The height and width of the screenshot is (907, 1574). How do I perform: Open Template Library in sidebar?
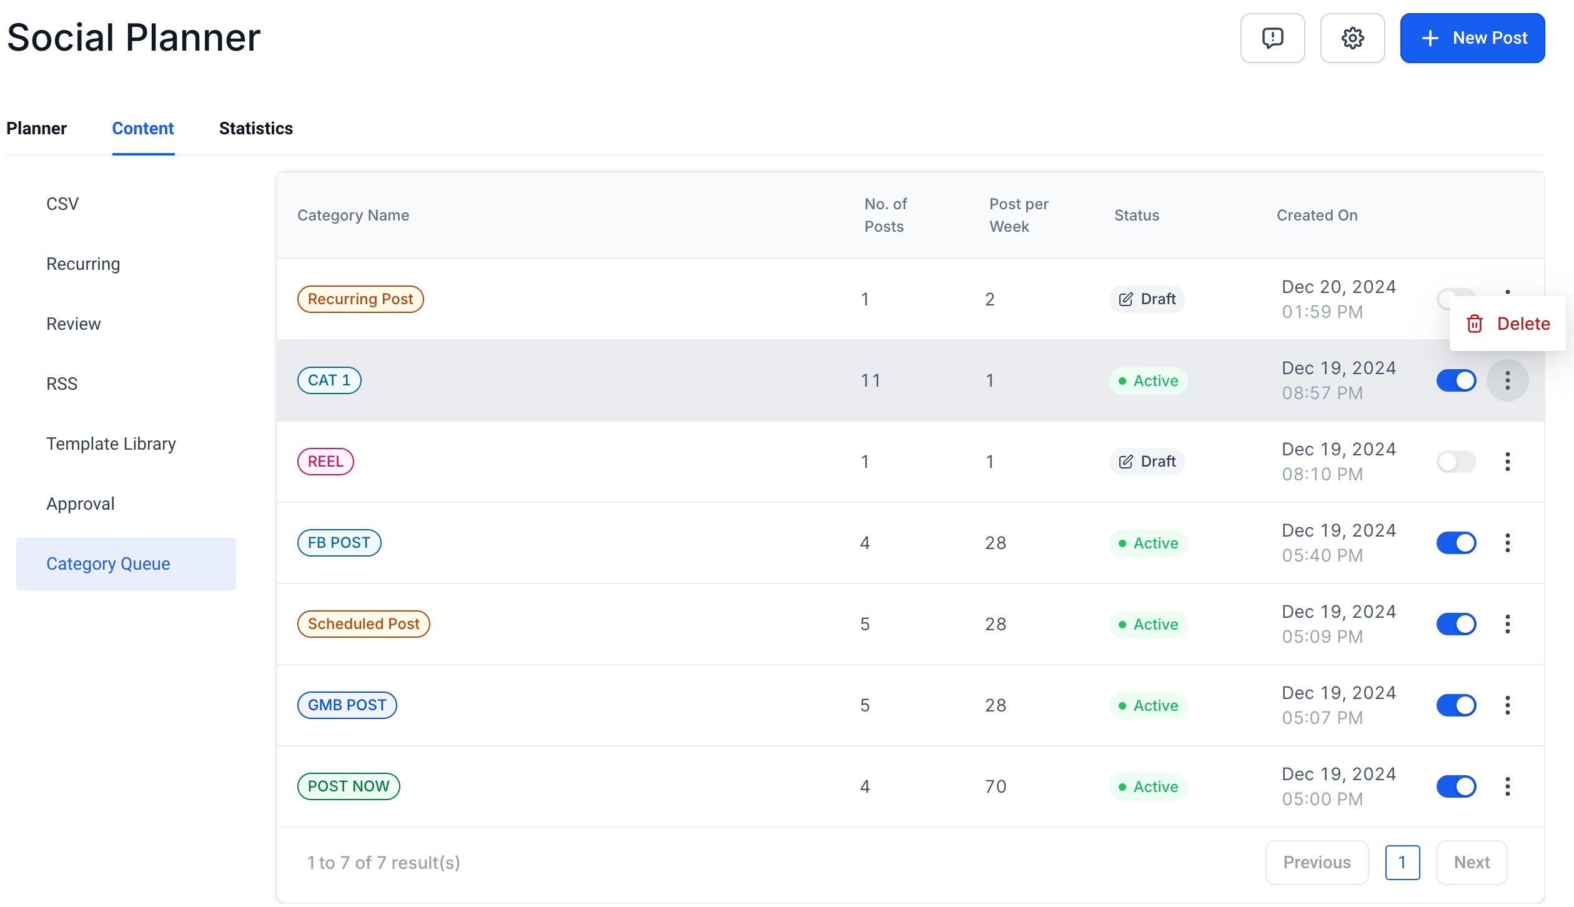pos(111,444)
